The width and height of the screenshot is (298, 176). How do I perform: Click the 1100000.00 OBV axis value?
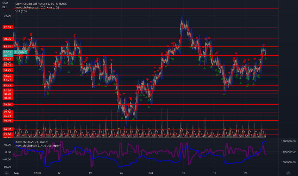(x=288, y=152)
